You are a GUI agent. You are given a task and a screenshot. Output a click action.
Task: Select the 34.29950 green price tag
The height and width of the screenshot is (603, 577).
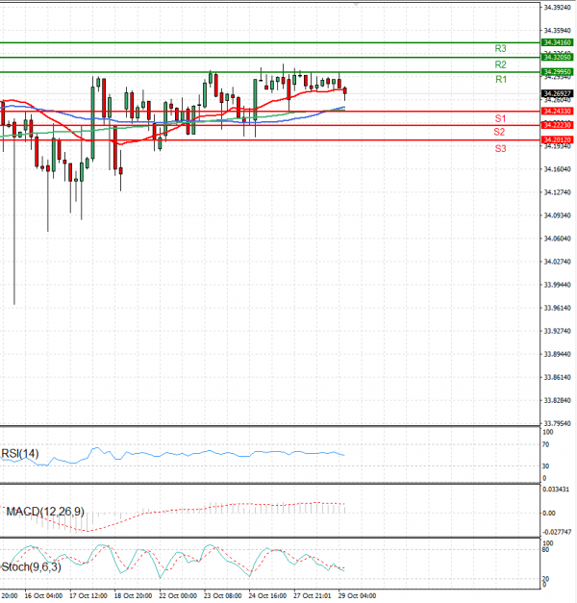click(x=558, y=72)
